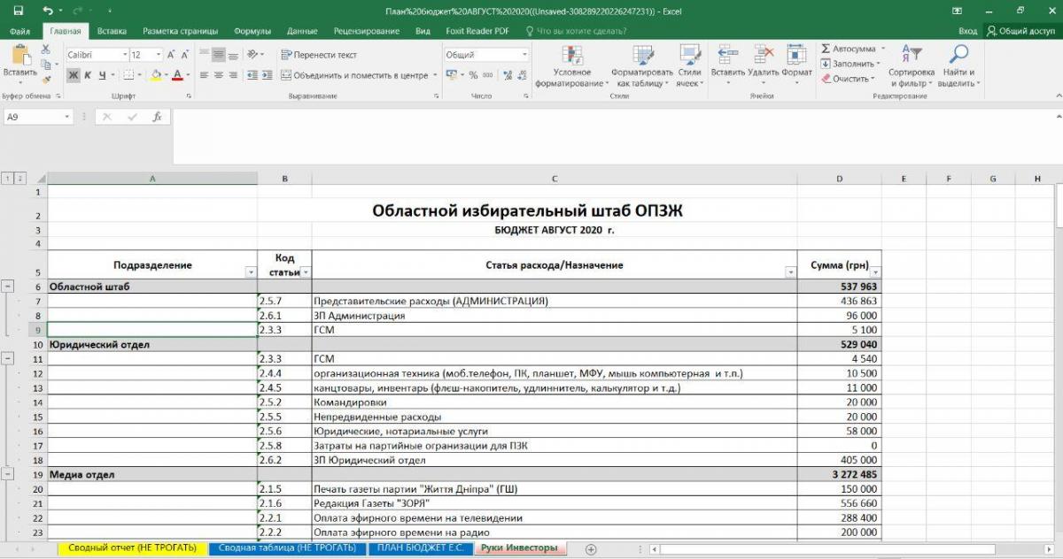Collapse the Медиа отдел row group

[x=9, y=475]
